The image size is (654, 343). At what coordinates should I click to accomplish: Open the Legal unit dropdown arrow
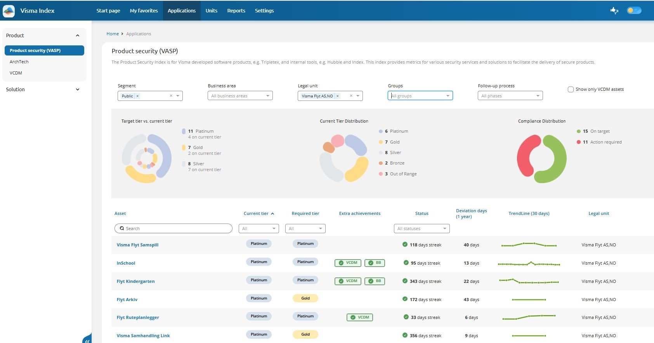pos(358,96)
